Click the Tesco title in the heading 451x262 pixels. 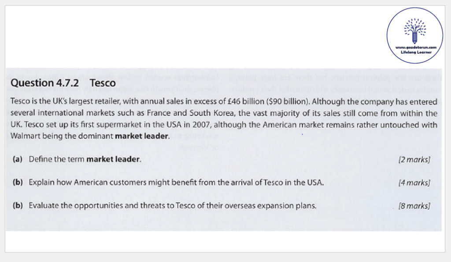[x=102, y=83]
